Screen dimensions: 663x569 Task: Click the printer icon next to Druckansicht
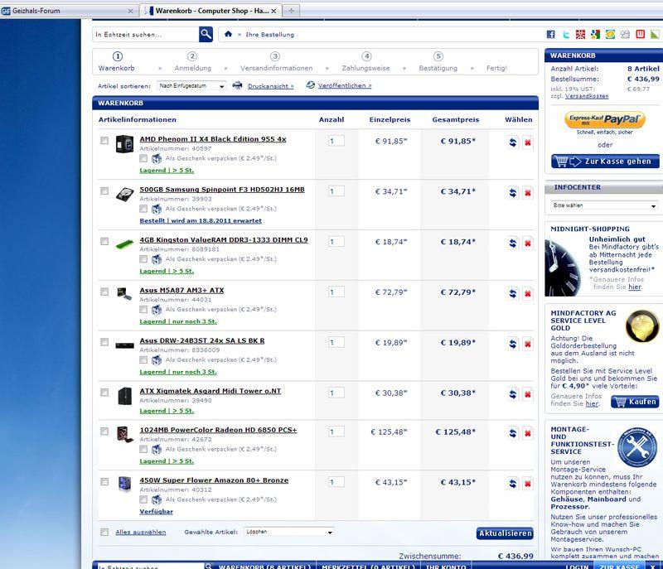[x=238, y=85]
